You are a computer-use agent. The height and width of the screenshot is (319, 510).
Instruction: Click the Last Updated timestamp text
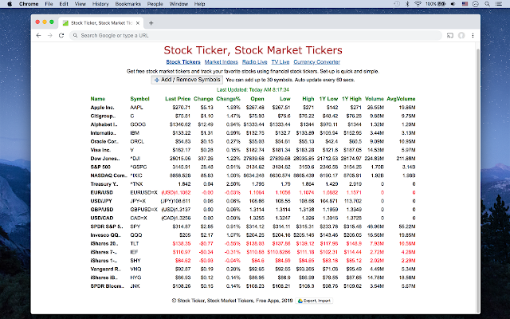[253, 89]
